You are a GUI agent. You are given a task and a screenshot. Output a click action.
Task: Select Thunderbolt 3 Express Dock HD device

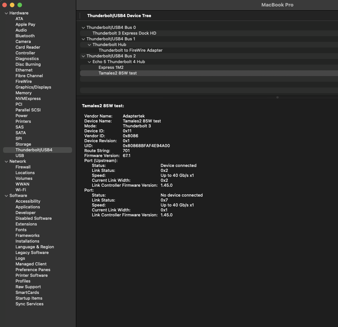[209, 33]
